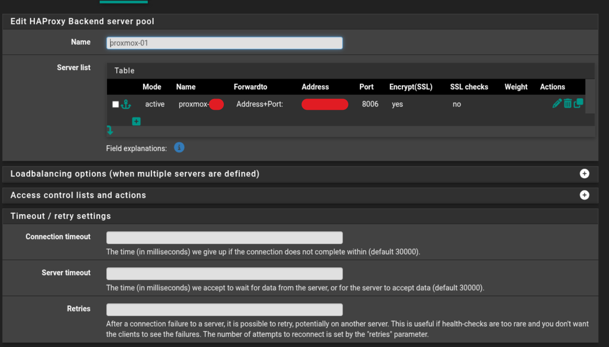Expand the Loadbalancing options section
The width and height of the screenshot is (609, 347).
point(584,174)
